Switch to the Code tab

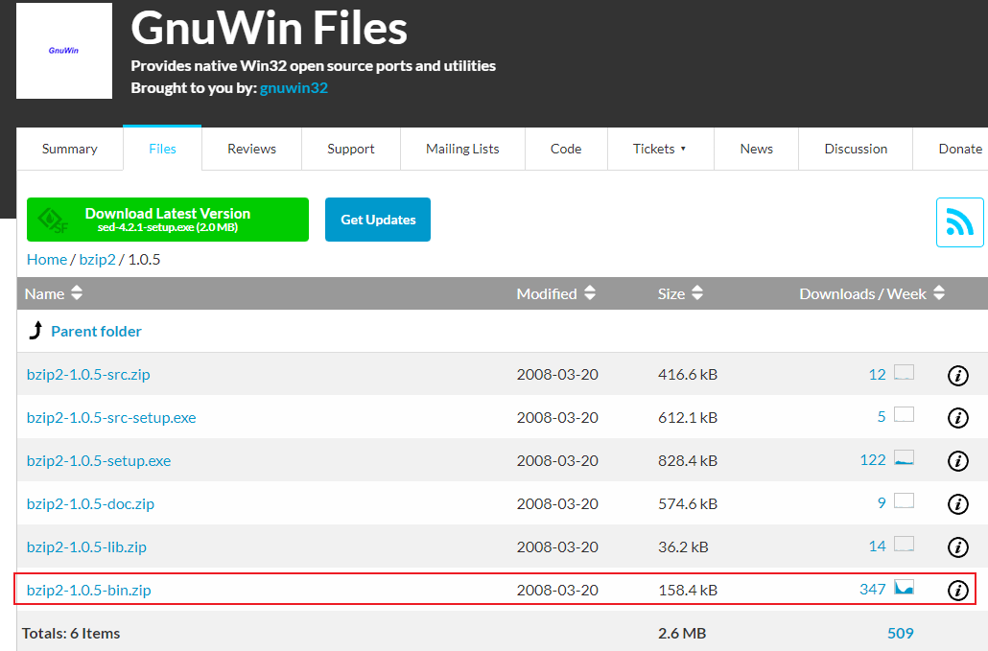(566, 149)
